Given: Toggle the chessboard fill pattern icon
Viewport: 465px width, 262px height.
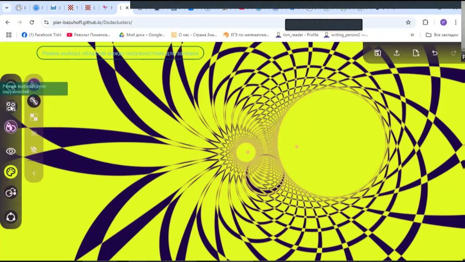Looking at the screenshot, I should tap(34, 118).
